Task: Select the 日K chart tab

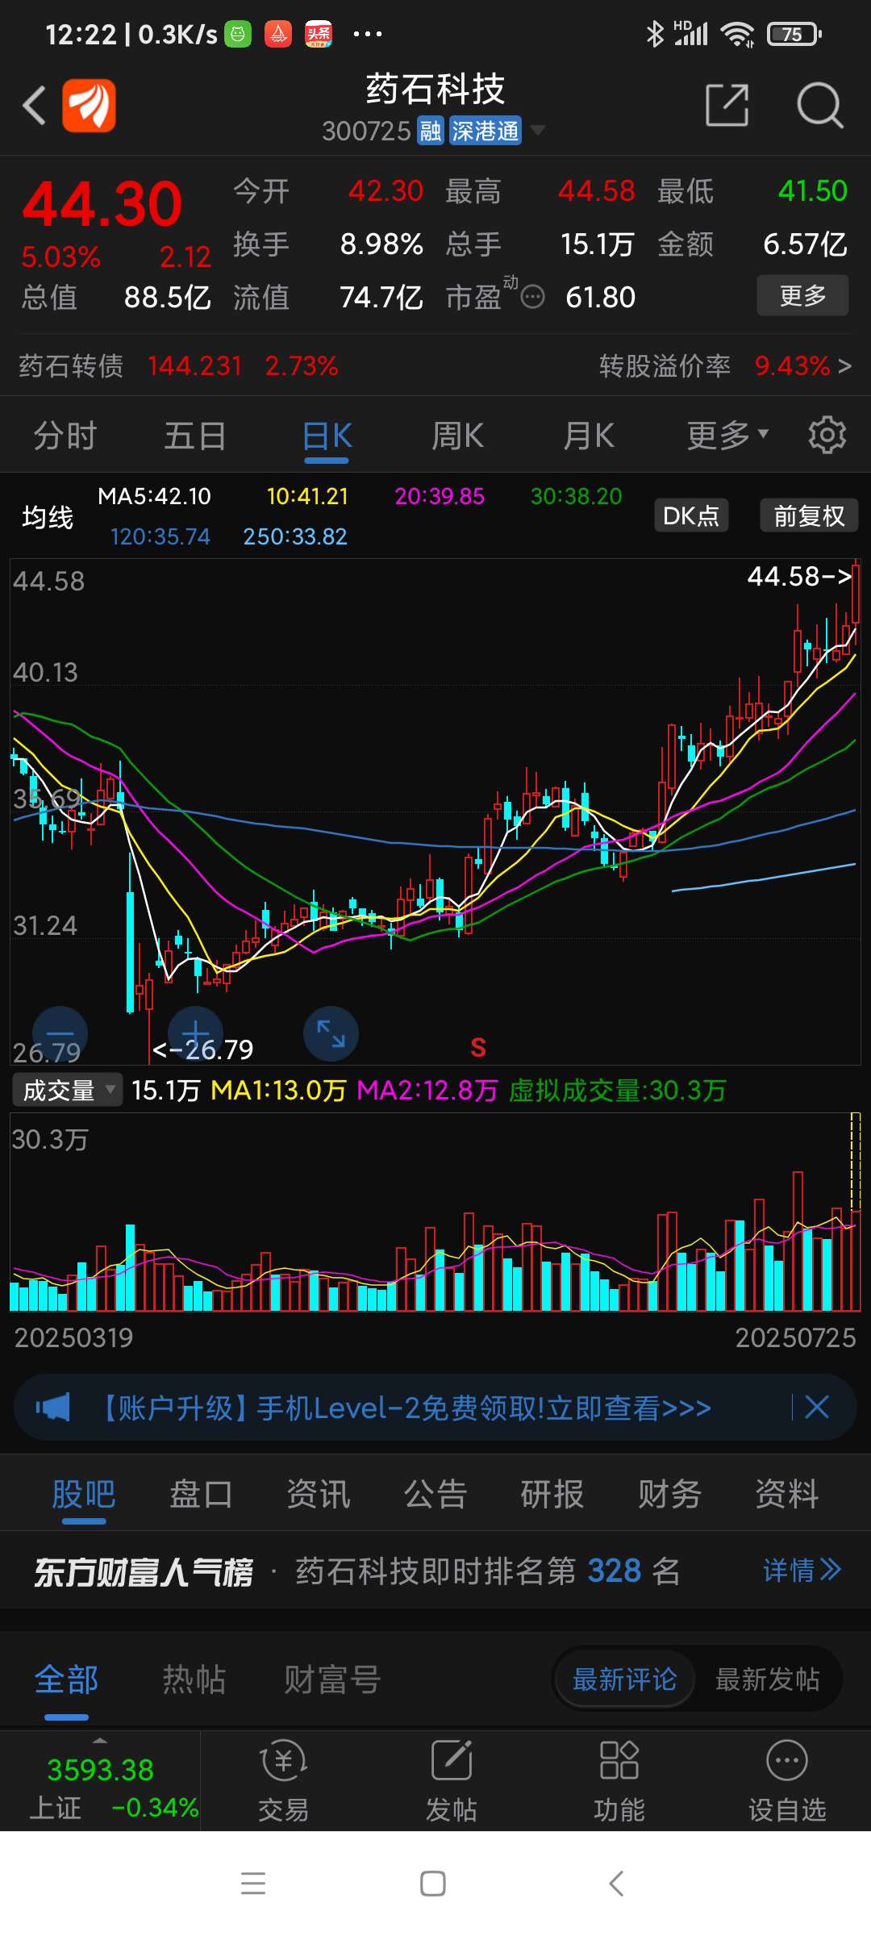Action: [327, 436]
